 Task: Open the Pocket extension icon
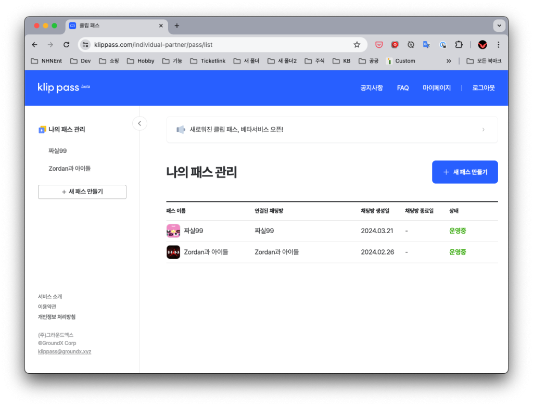[379, 45]
